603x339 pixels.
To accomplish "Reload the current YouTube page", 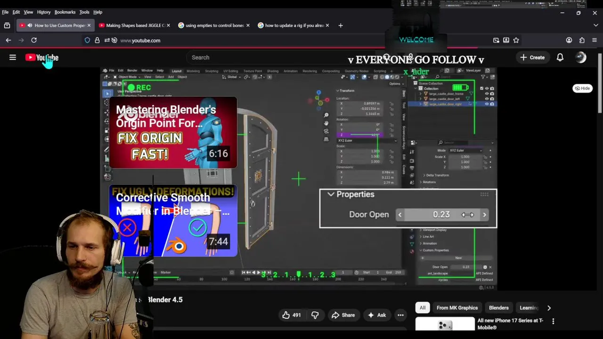I will (34, 40).
